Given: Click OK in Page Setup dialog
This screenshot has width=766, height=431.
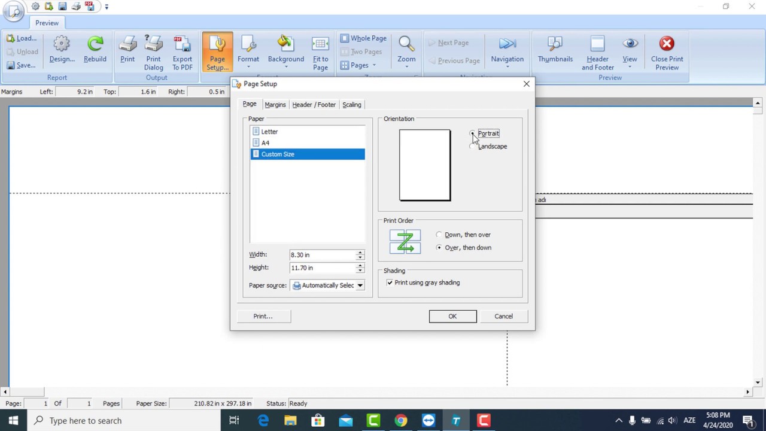Looking at the screenshot, I should [452, 316].
